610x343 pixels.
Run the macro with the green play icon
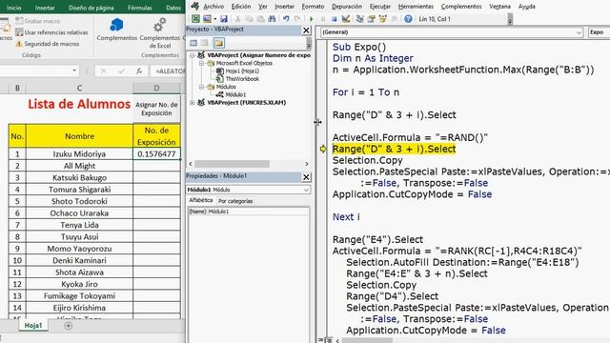tap(312, 19)
